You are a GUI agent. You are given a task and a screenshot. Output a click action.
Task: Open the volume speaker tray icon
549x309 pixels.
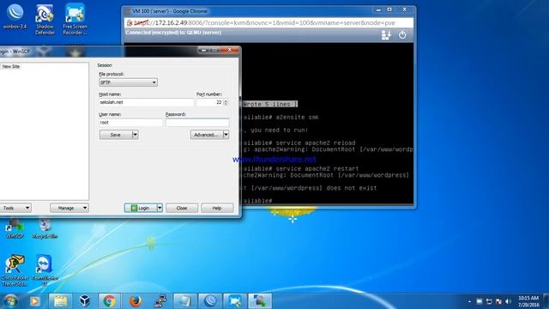pyautogui.click(x=509, y=301)
